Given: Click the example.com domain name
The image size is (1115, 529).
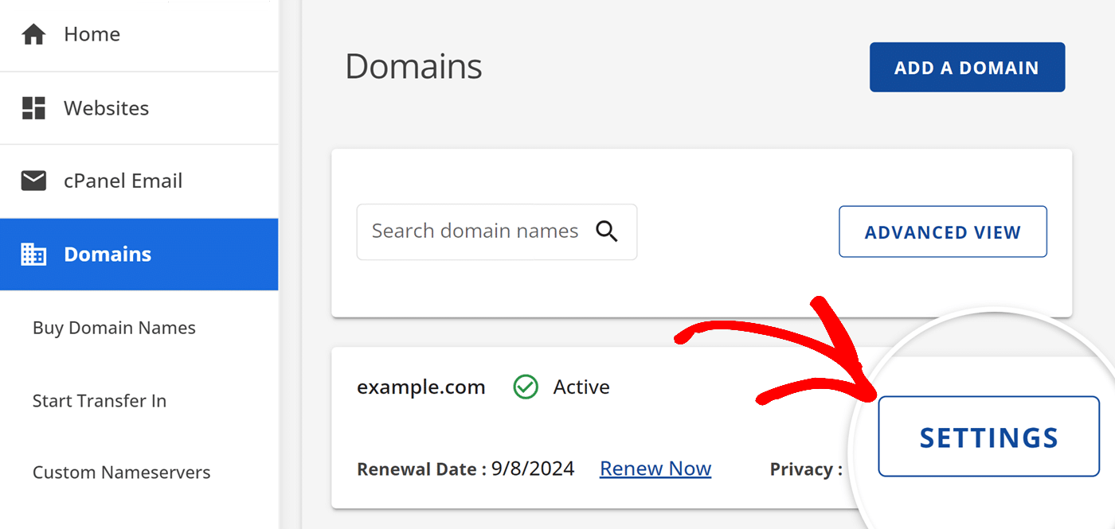Looking at the screenshot, I should click(x=421, y=387).
